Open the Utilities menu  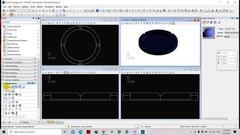(40, 7)
